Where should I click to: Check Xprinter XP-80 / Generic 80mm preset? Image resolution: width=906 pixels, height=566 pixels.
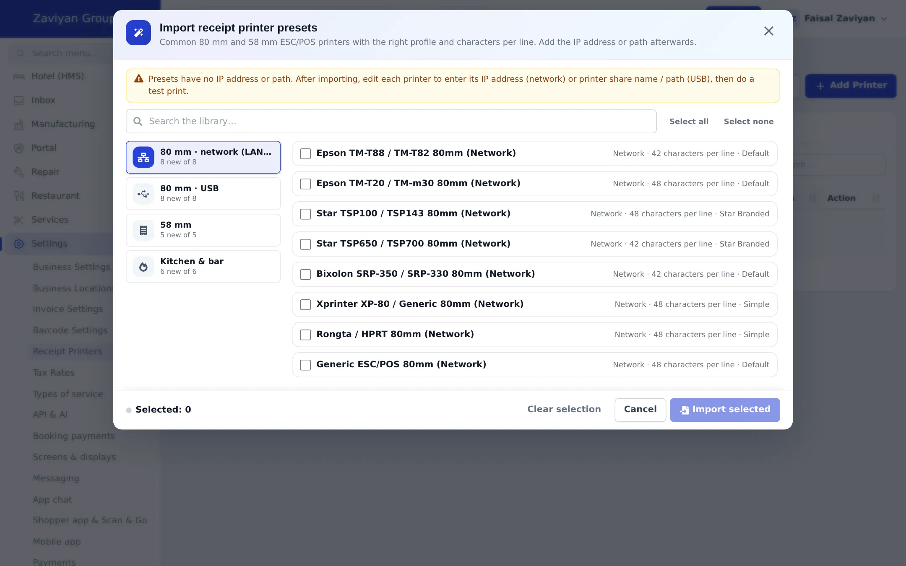305,304
